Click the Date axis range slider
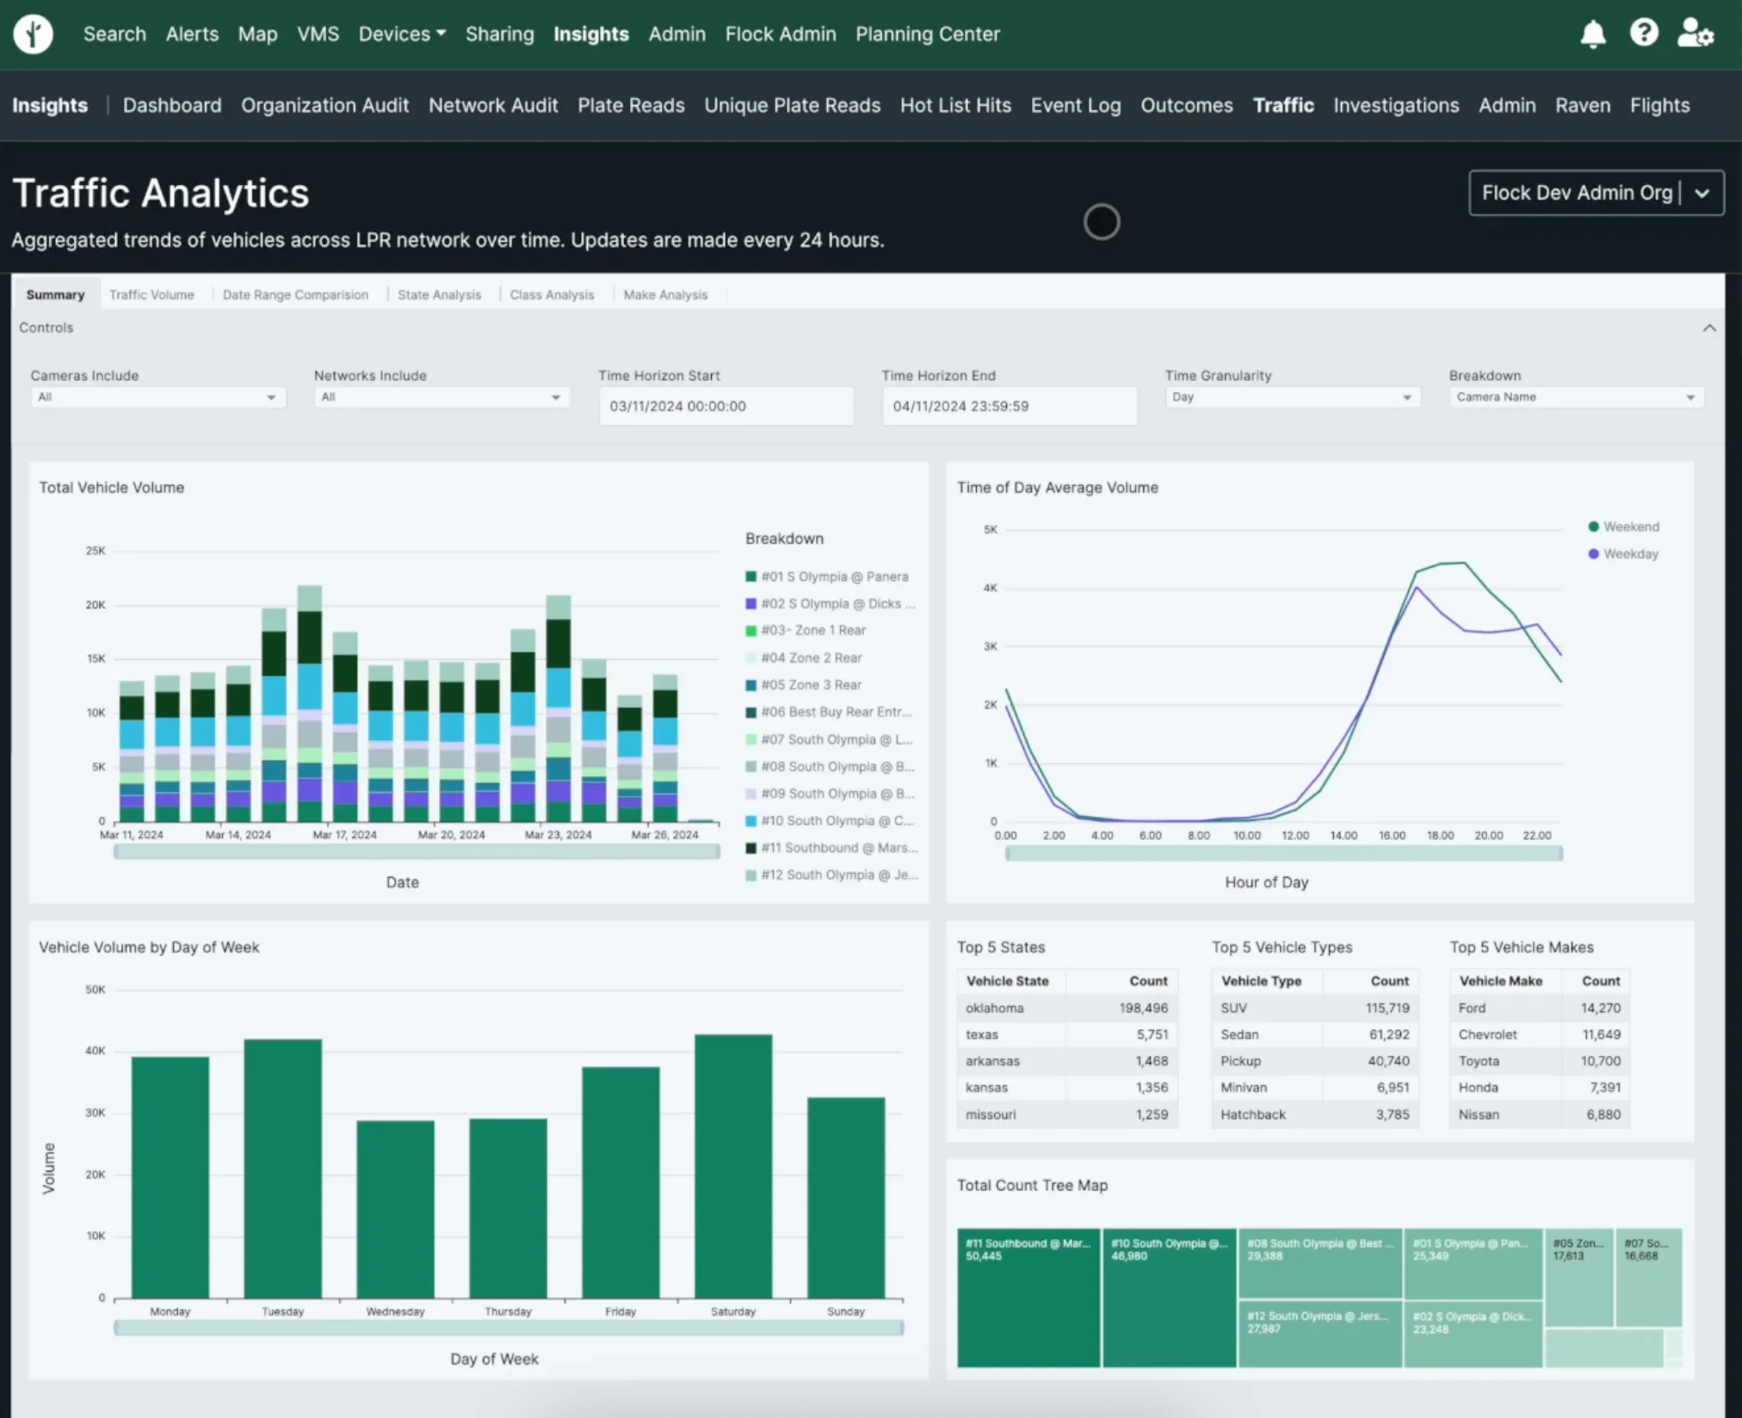This screenshot has height=1418, width=1742. (417, 852)
